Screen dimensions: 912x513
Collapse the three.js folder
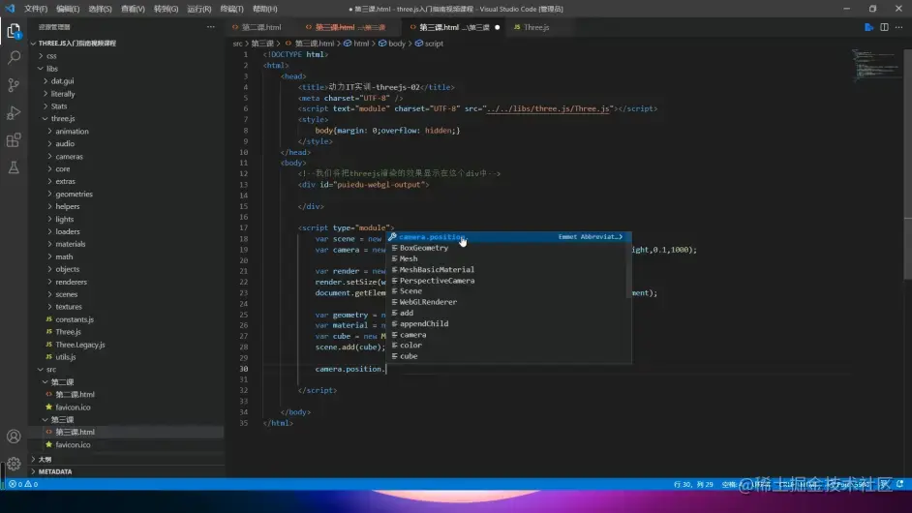pos(63,119)
